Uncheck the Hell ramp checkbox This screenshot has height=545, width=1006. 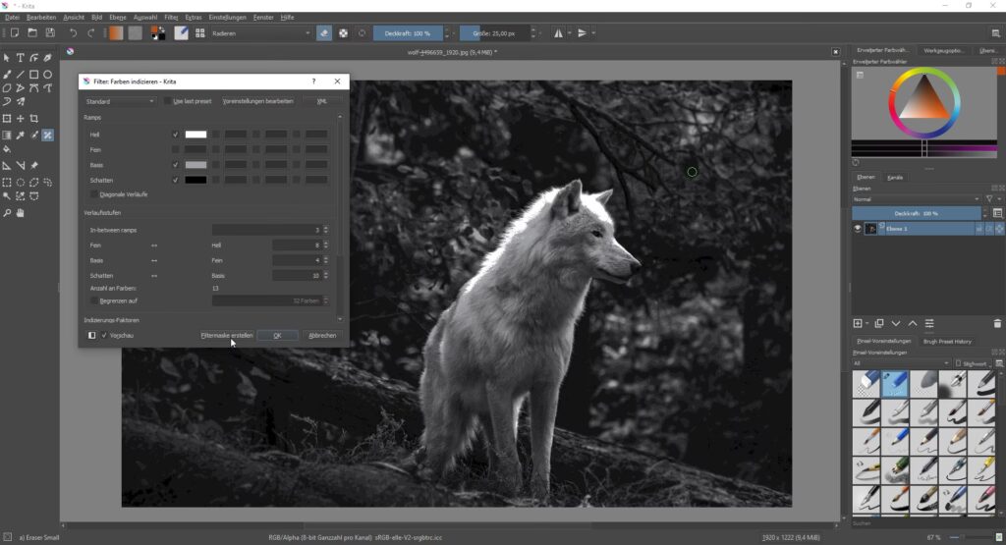[175, 135]
